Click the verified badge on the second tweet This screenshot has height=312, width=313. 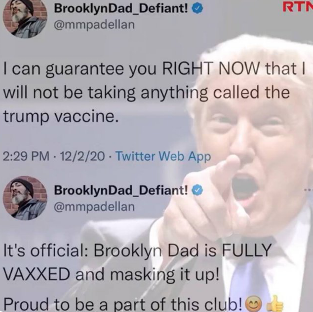click(x=197, y=191)
